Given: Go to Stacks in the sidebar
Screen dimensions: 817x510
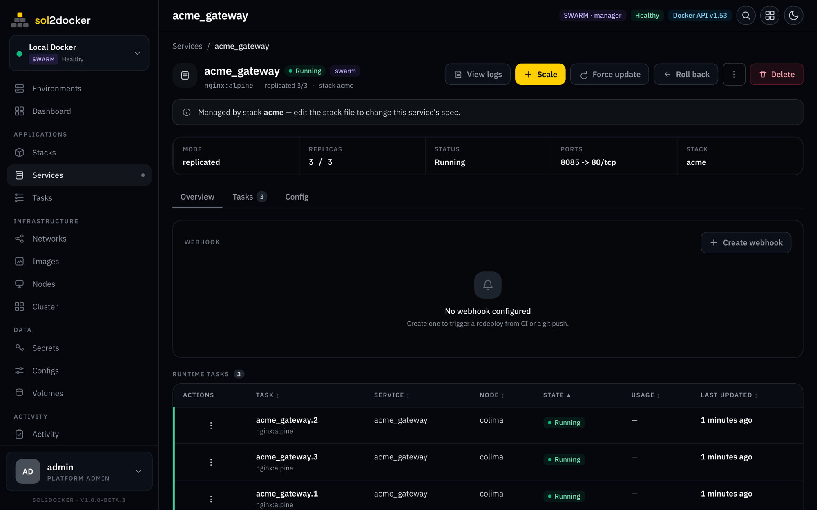Looking at the screenshot, I should (79, 153).
